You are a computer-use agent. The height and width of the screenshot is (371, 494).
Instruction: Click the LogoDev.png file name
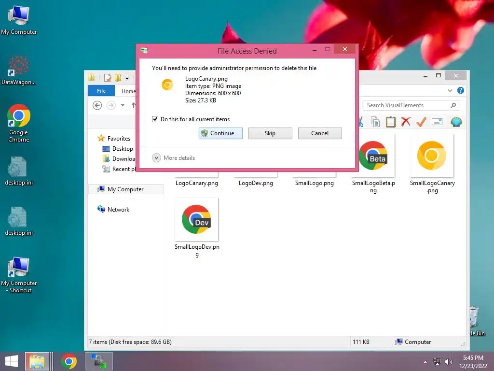coord(256,183)
